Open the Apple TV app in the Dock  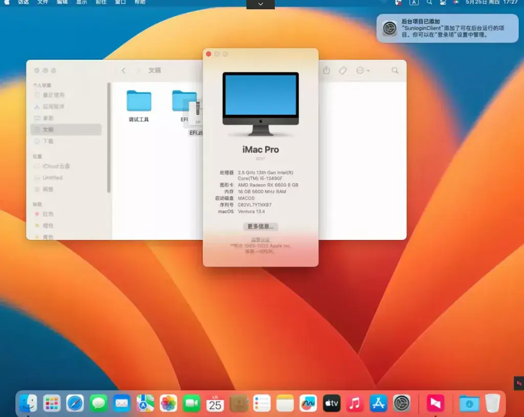[x=332, y=403]
